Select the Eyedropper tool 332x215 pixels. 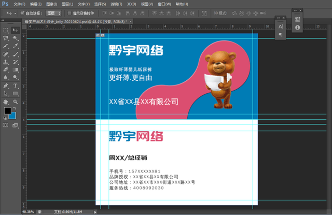click(15, 46)
